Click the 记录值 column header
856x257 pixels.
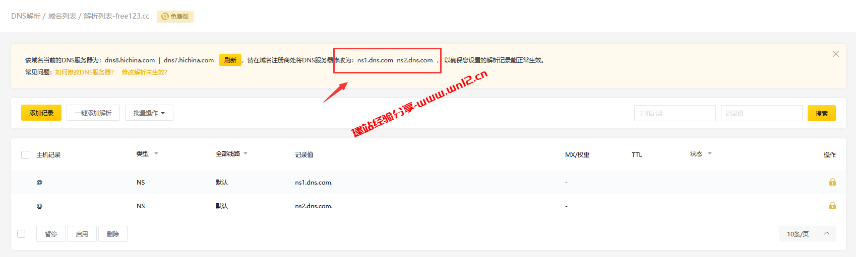tap(304, 155)
